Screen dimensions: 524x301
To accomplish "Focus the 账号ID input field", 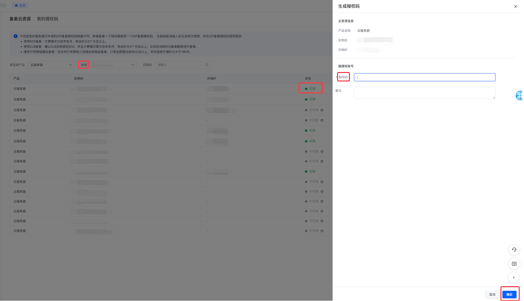I will point(424,77).
